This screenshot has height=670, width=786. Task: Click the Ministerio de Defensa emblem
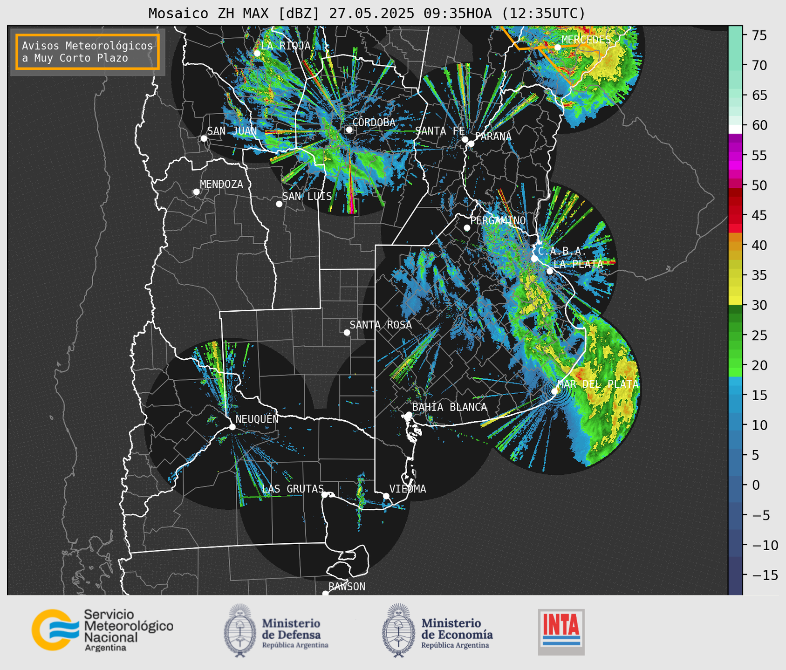tap(239, 630)
